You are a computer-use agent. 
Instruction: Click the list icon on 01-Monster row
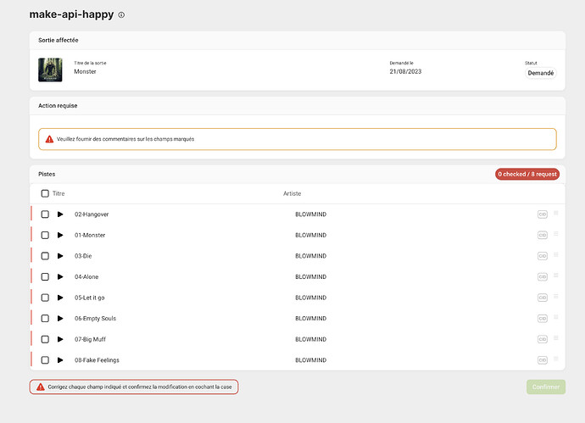coord(556,234)
